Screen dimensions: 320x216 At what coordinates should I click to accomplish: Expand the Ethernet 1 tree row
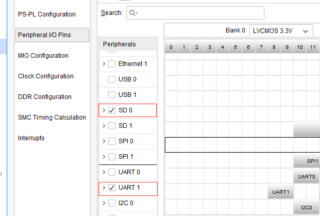click(104, 64)
